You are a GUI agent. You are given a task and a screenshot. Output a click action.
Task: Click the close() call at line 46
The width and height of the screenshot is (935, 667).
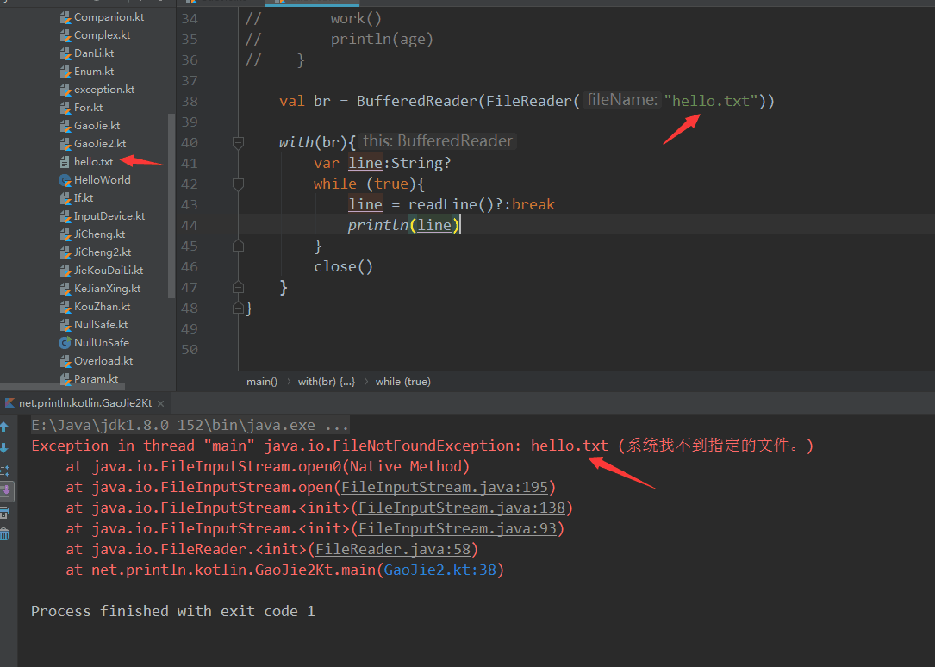(x=344, y=266)
